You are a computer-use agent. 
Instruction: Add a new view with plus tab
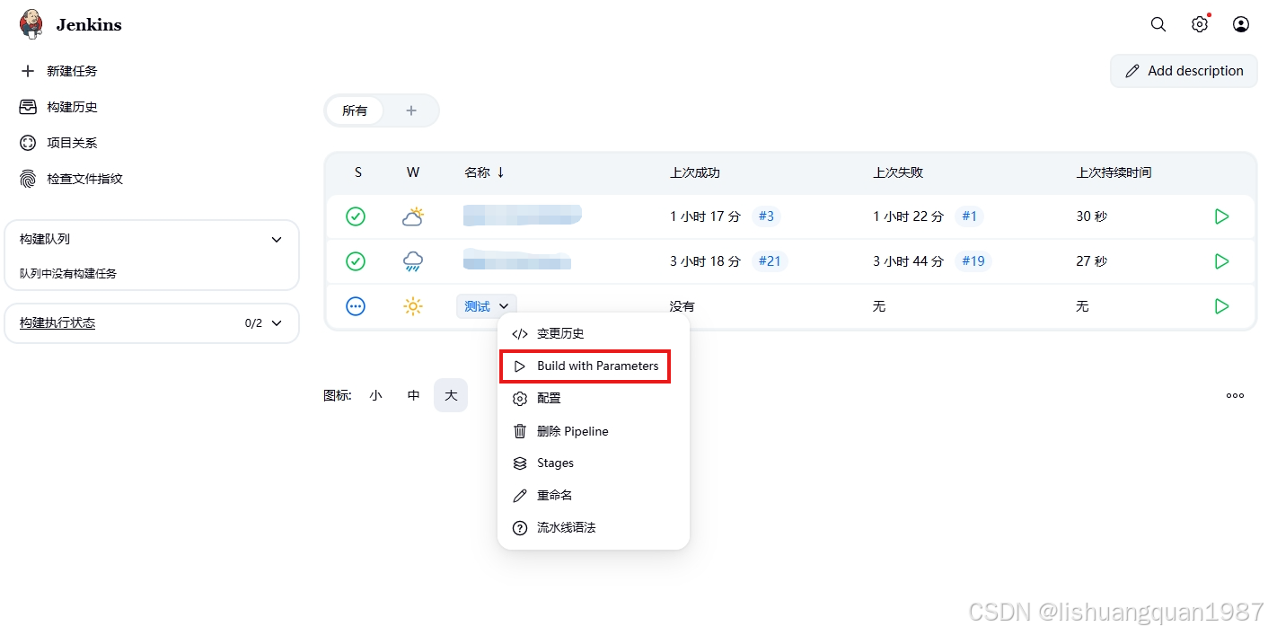tap(411, 110)
